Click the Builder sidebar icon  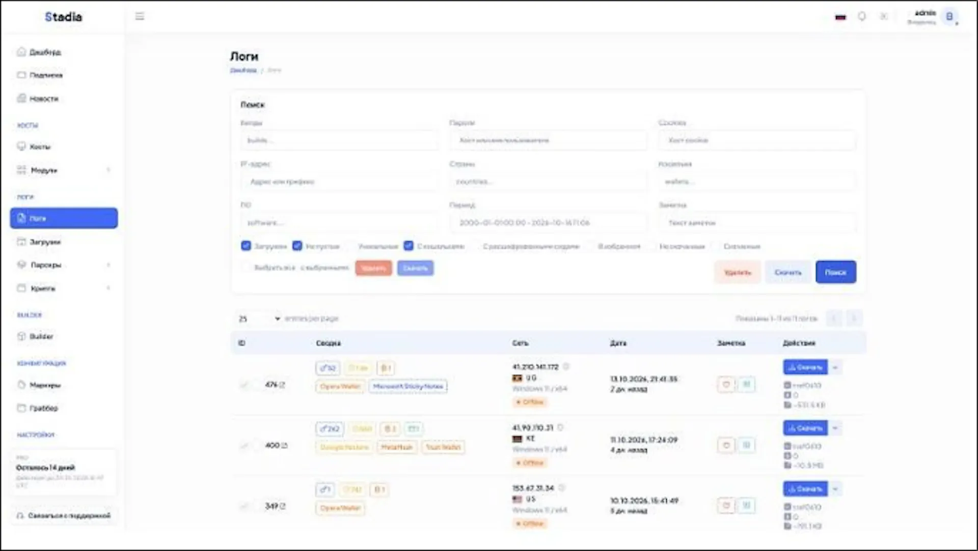click(x=21, y=336)
